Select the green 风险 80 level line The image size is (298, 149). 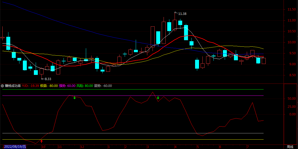coord(133,89)
